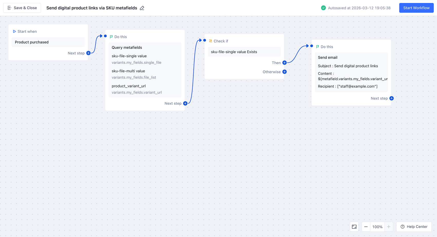The height and width of the screenshot is (237, 437).
Task: Add a step to the Otherwise branch
Action: coord(285,72)
